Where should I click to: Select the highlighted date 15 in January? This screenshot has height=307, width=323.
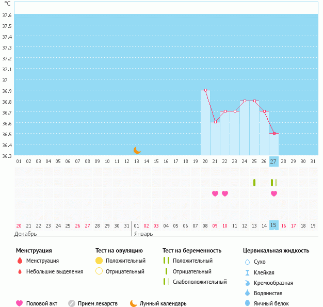[x=273, y=225]
